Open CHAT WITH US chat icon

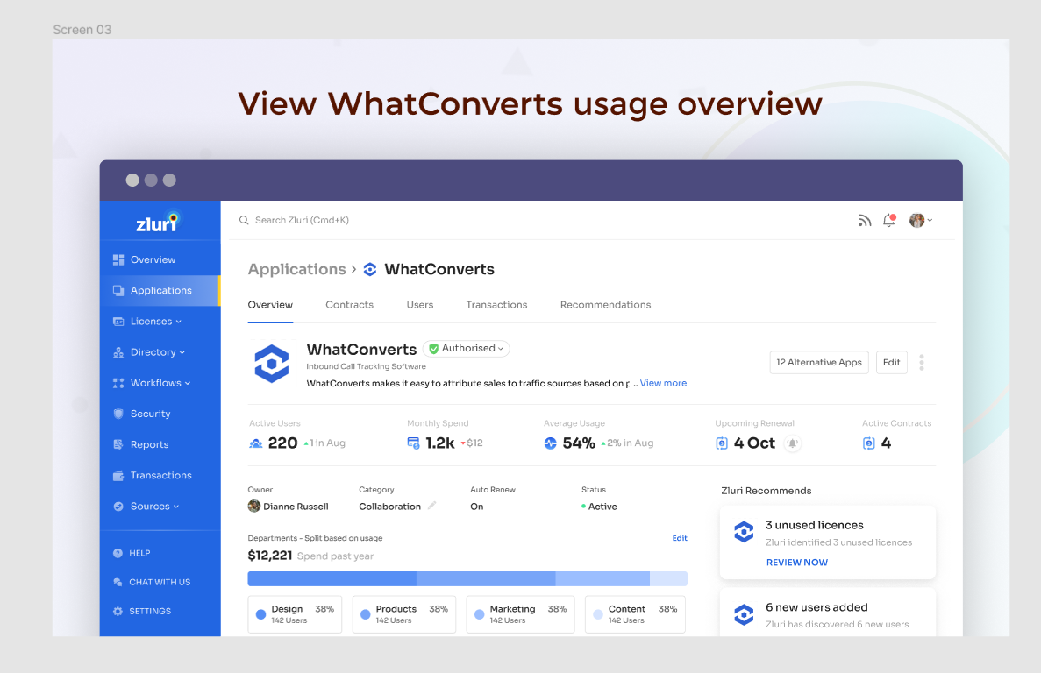(118, 582)
